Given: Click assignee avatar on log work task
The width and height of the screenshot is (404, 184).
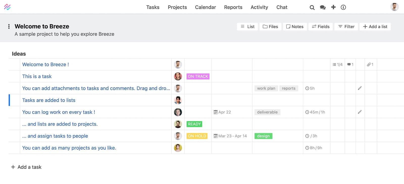Looking at the screenshot, I should click(178, 112).
